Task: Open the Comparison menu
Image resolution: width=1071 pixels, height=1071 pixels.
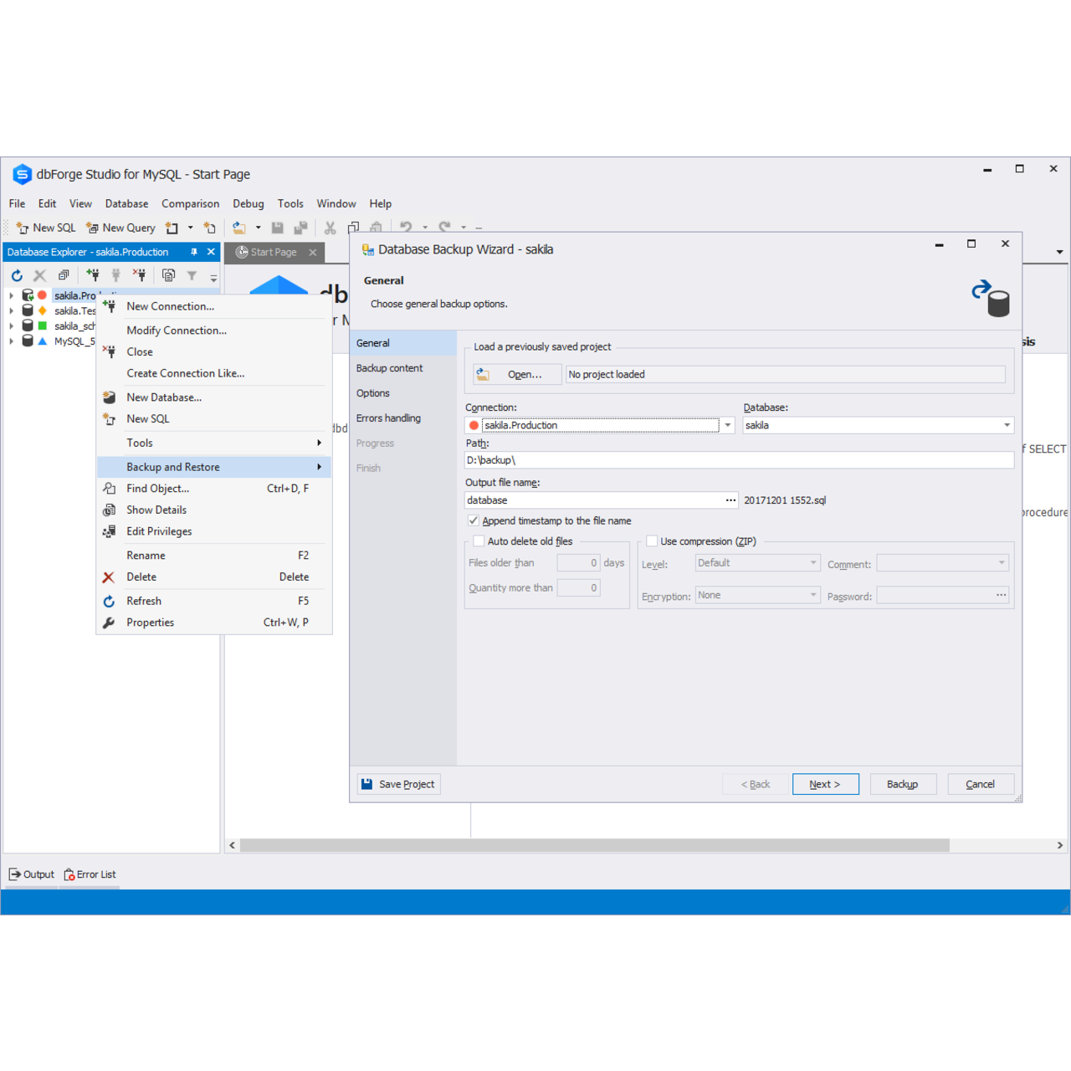Action: [190, 203]
